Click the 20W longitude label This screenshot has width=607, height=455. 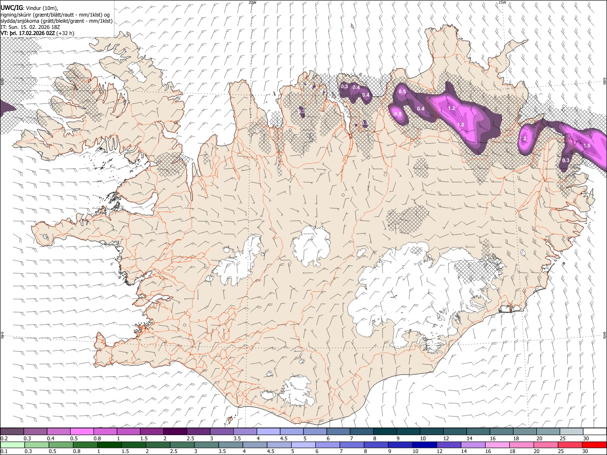(x=252, y=2)
